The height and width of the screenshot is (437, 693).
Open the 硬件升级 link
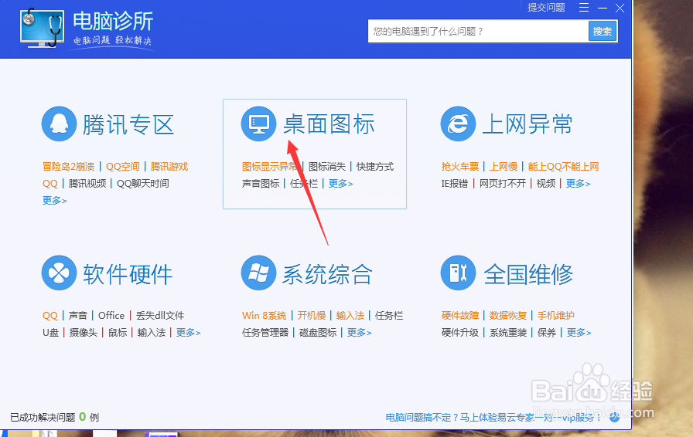tap(460, 333)
